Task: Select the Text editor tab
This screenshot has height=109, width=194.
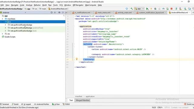Action: pos(71,100)
